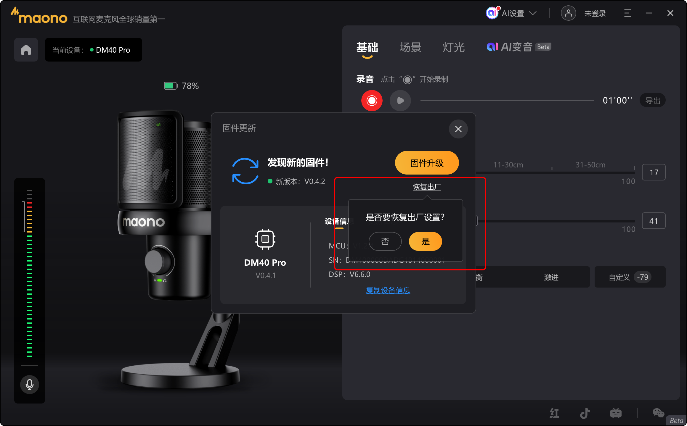Open the Bilibili icon in footer
This screenshot has height=426, width=687.
click(x=616, y=413)
